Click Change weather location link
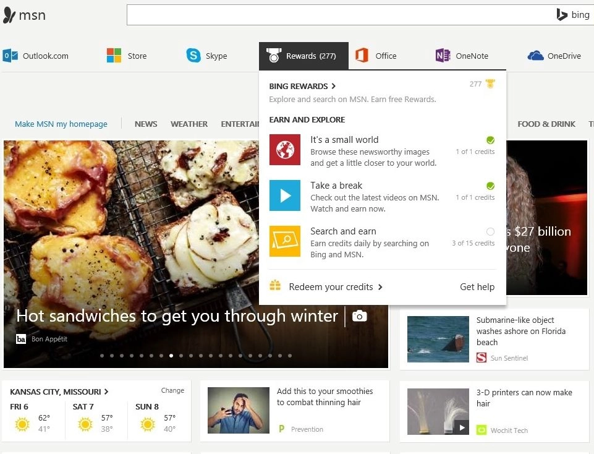594x454 pixels. coord(172,390)
